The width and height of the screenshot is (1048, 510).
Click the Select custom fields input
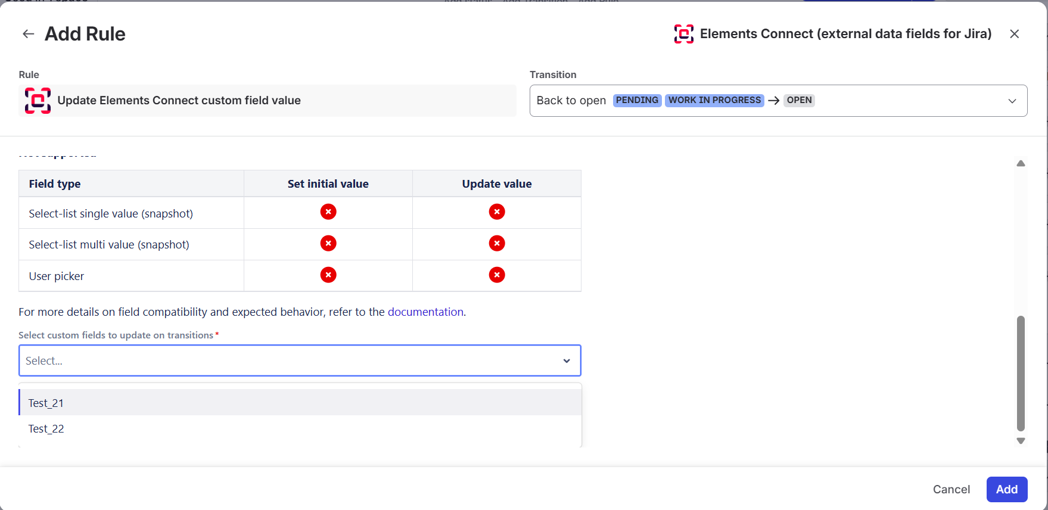coord(300,360)
